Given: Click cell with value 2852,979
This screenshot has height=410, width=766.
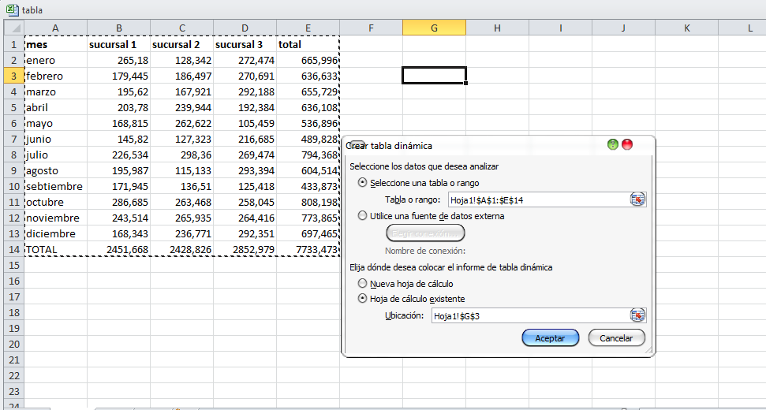Looking at the screenshot, I should 245,249.
